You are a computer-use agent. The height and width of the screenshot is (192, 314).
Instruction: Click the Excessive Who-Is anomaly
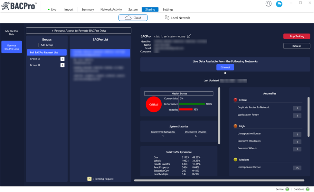point(247,148)
